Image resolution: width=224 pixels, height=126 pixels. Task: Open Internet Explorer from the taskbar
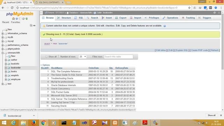tap(13, 123)
